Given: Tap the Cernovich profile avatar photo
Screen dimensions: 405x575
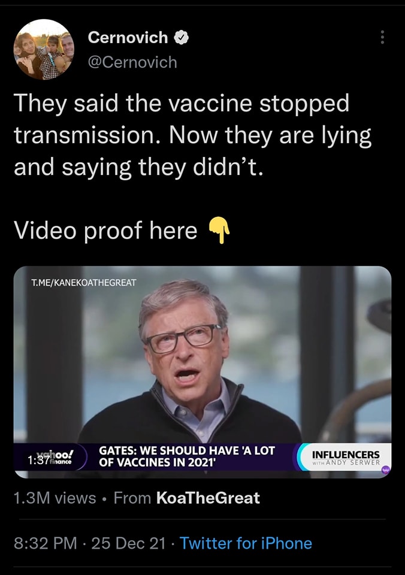Looking at the screenshot, I should (44, 50).
